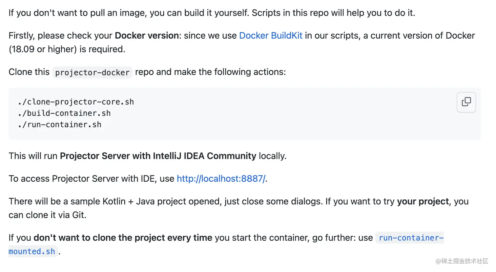Viewport: 496px width, 272px height.
Task: Click the "repo and make the following actions" text
Action: pos(210,72)
